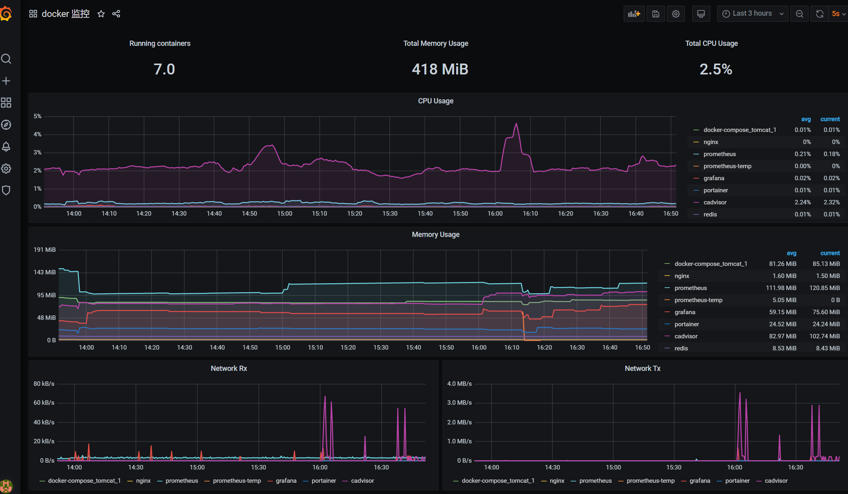Viewport: 848px width, 494px height.
Task: Zoom out the time range
Action: pyautogui.click(x=800, y=14)
